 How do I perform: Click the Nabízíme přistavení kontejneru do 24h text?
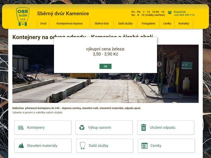tap(77, 108)
